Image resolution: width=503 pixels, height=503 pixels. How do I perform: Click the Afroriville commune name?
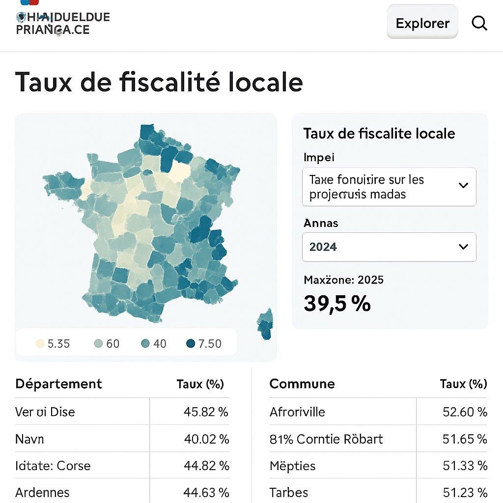297,413
